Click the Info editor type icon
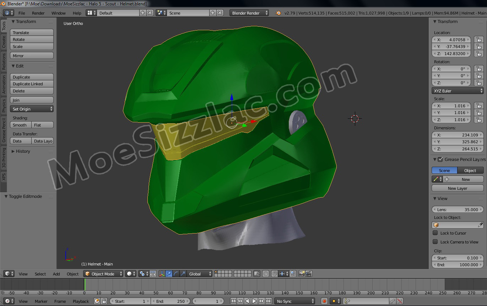Viewport: 487px width, 306px height. coord(9,13)
